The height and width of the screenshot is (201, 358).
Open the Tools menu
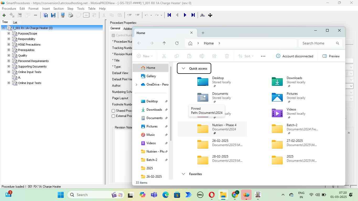pos(81,9)
